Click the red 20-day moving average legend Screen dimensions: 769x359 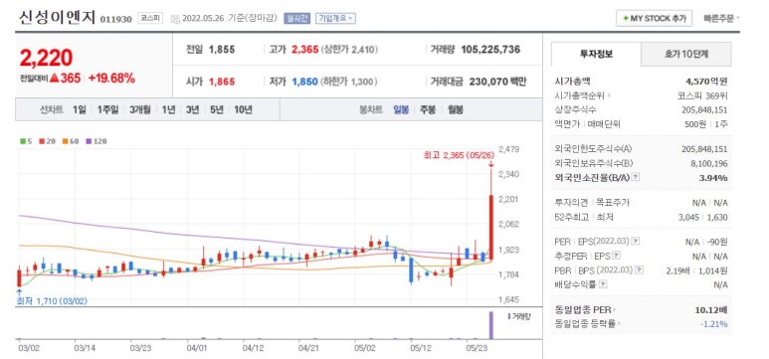pos(47,141)
